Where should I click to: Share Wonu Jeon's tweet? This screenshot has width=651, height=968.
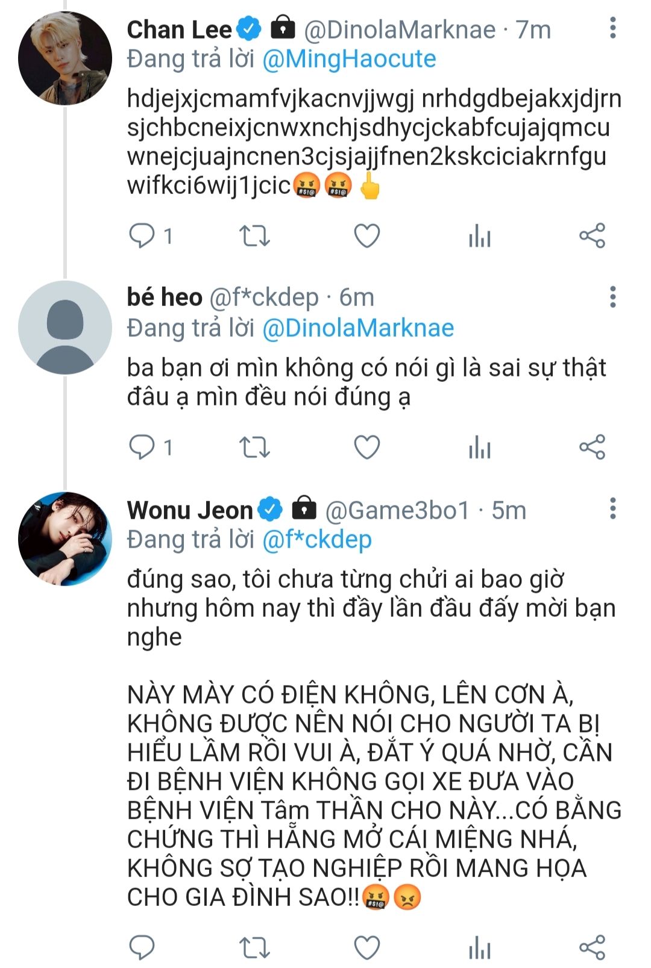(x=592, y=947)
